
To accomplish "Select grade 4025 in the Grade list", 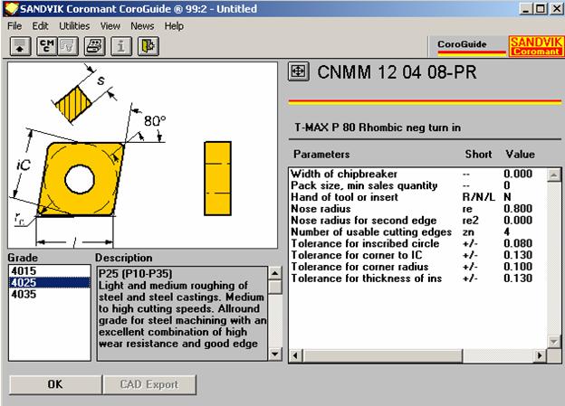I will [x=50, y=282].
